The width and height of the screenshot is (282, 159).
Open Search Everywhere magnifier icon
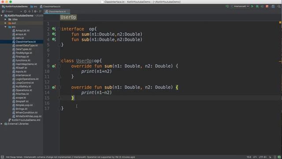tap(279, 6)
